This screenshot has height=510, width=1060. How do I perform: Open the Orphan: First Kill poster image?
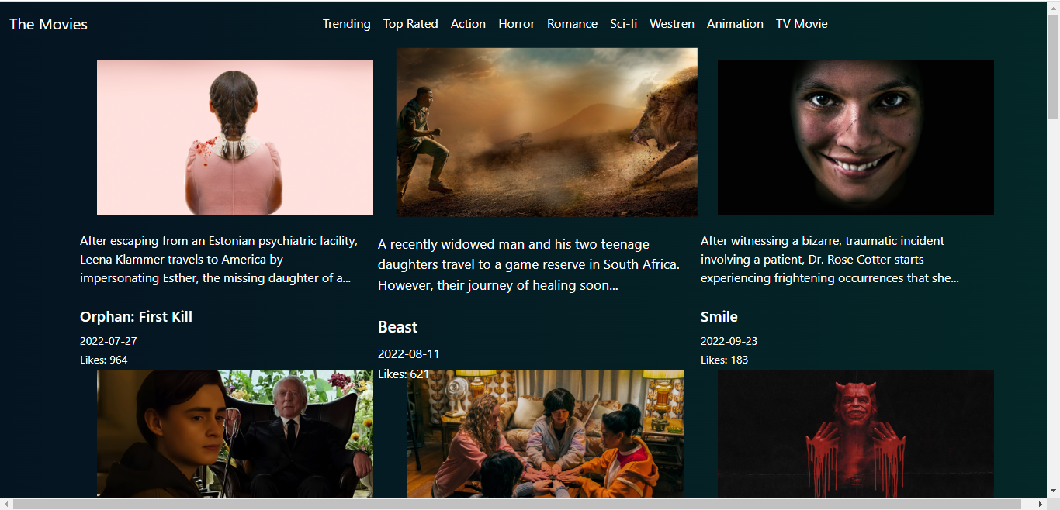pos(235,138)
